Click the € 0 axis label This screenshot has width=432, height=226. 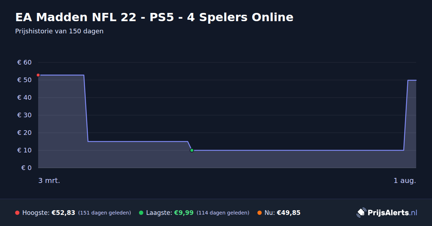(26, 168)
